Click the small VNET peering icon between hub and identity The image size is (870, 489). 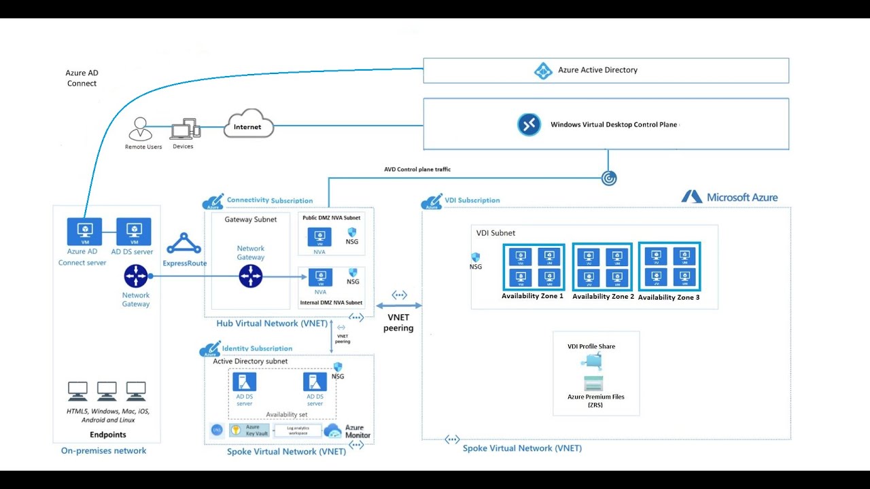pyautogui.click(x=341, y=327)
